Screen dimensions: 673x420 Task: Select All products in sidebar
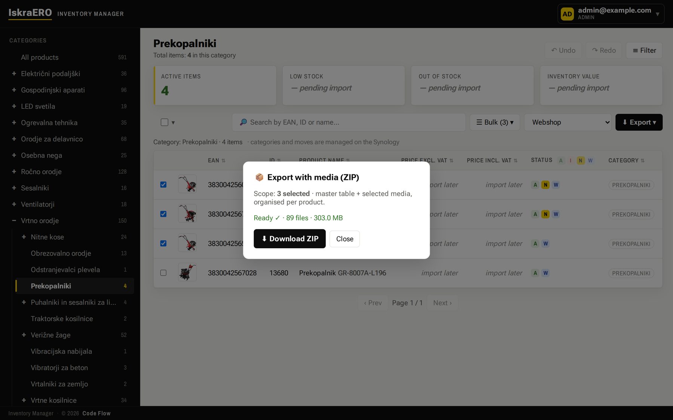click(x=70, y=57)
